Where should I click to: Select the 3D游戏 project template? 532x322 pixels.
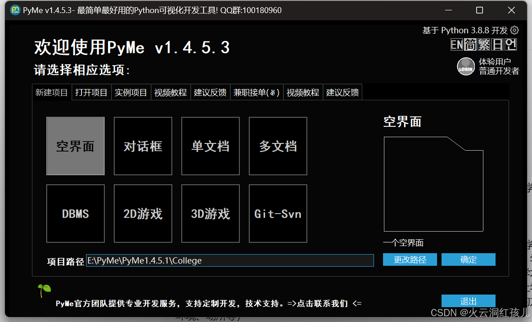click(x=210, y=214)
